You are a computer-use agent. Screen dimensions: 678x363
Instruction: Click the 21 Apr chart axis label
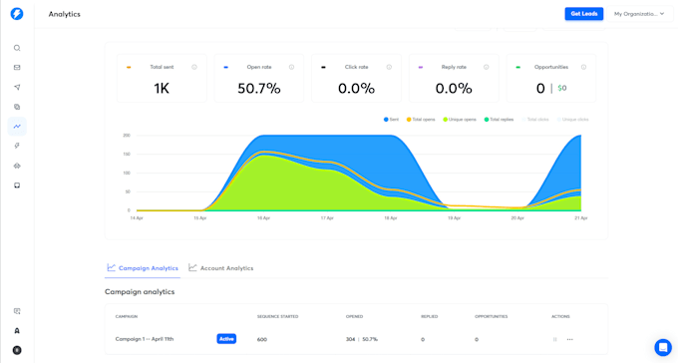click(580, 218)
